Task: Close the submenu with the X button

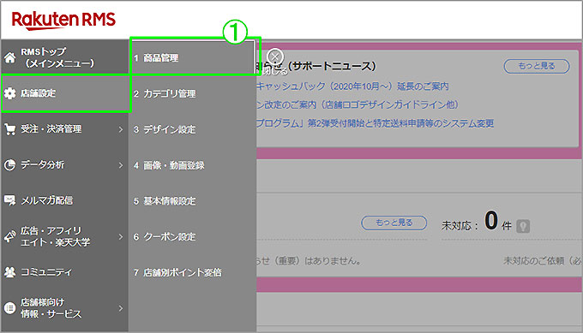Action: [275, 56]
